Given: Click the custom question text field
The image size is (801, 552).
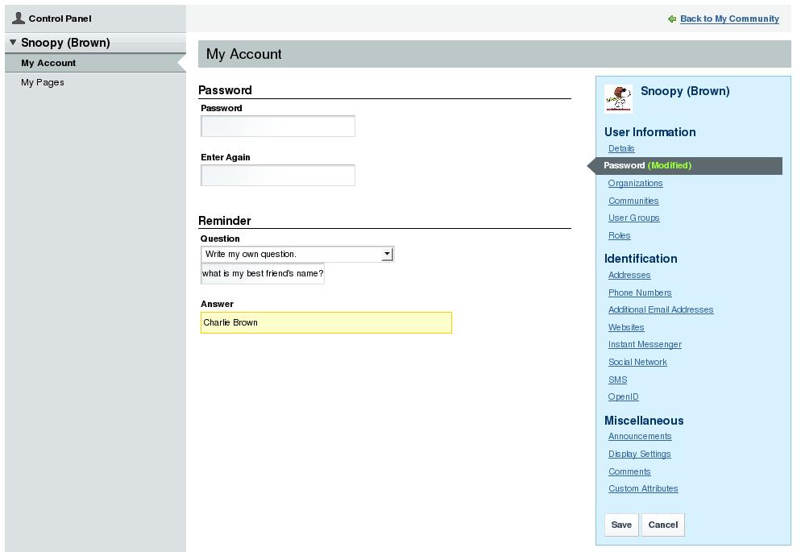Looking at the screenshot, I should coord(263,274).
